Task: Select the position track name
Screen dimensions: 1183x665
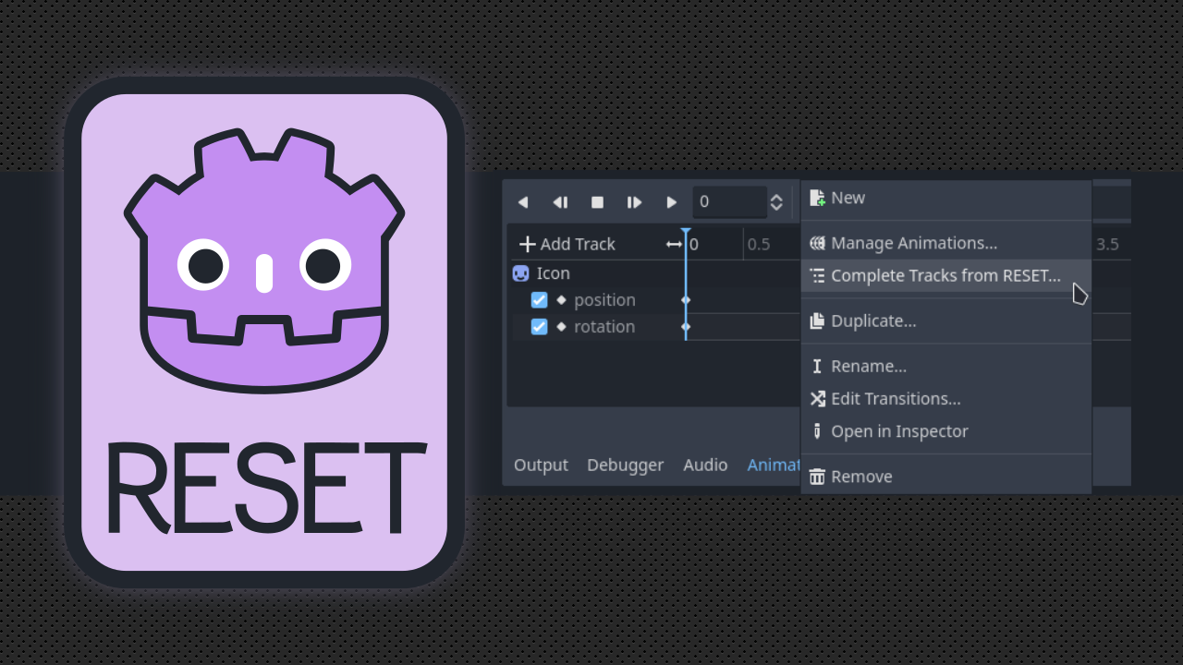Action: click(x=604, y=300)
